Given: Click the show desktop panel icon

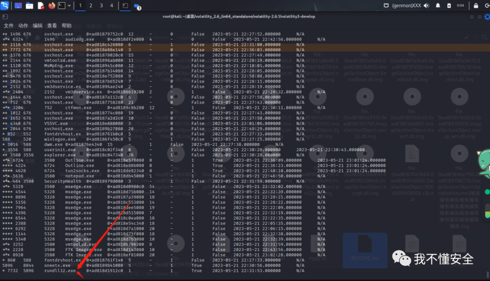Looking at the screenshot, I should tap(18, 5).
